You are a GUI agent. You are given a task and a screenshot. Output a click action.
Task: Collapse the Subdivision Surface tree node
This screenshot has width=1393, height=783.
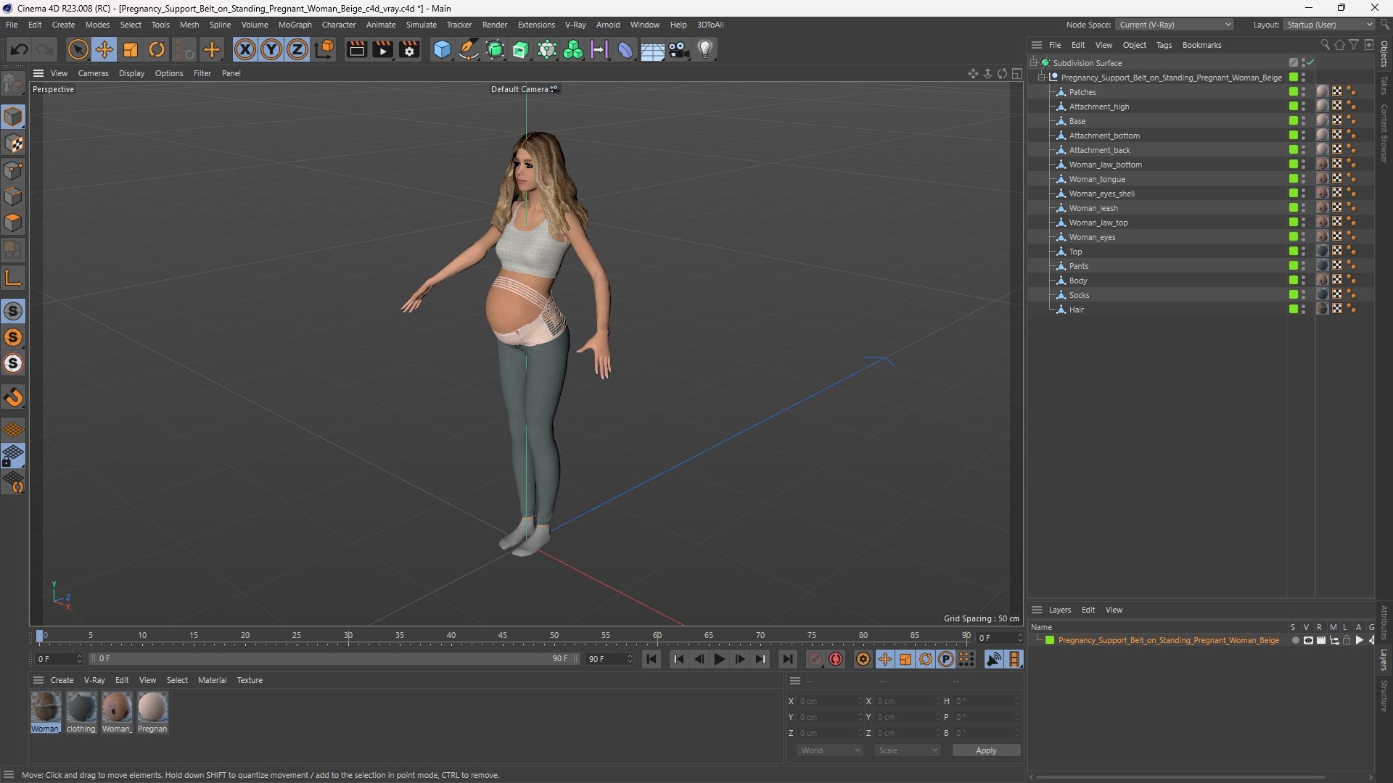coord(1033,62)
